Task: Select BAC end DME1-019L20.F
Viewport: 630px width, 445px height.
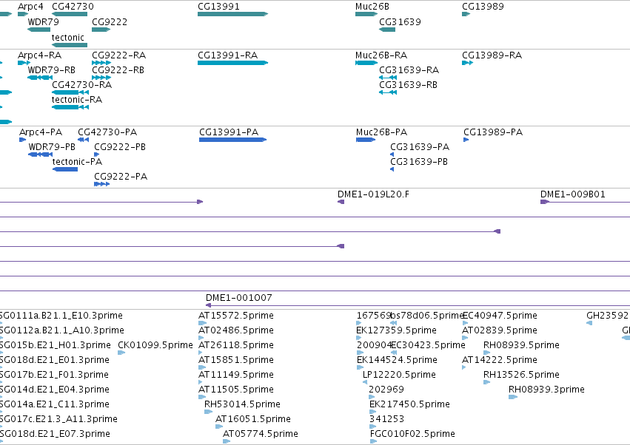Action: coord(373,194)
